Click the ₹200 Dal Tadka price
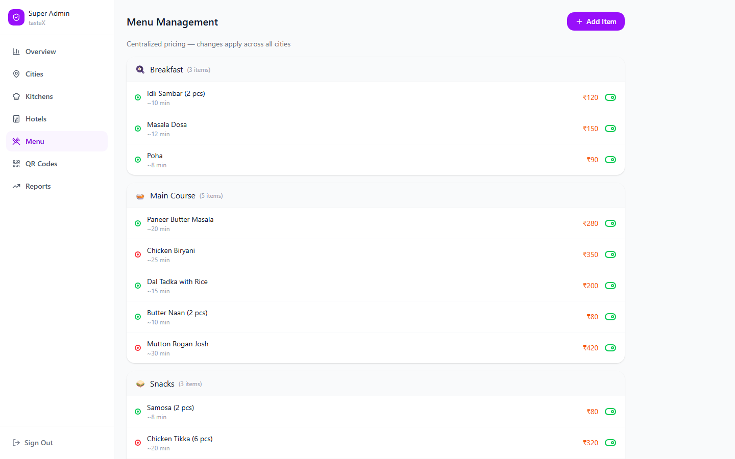Screen dimensions: 735x459 click(x=591, y=286)
